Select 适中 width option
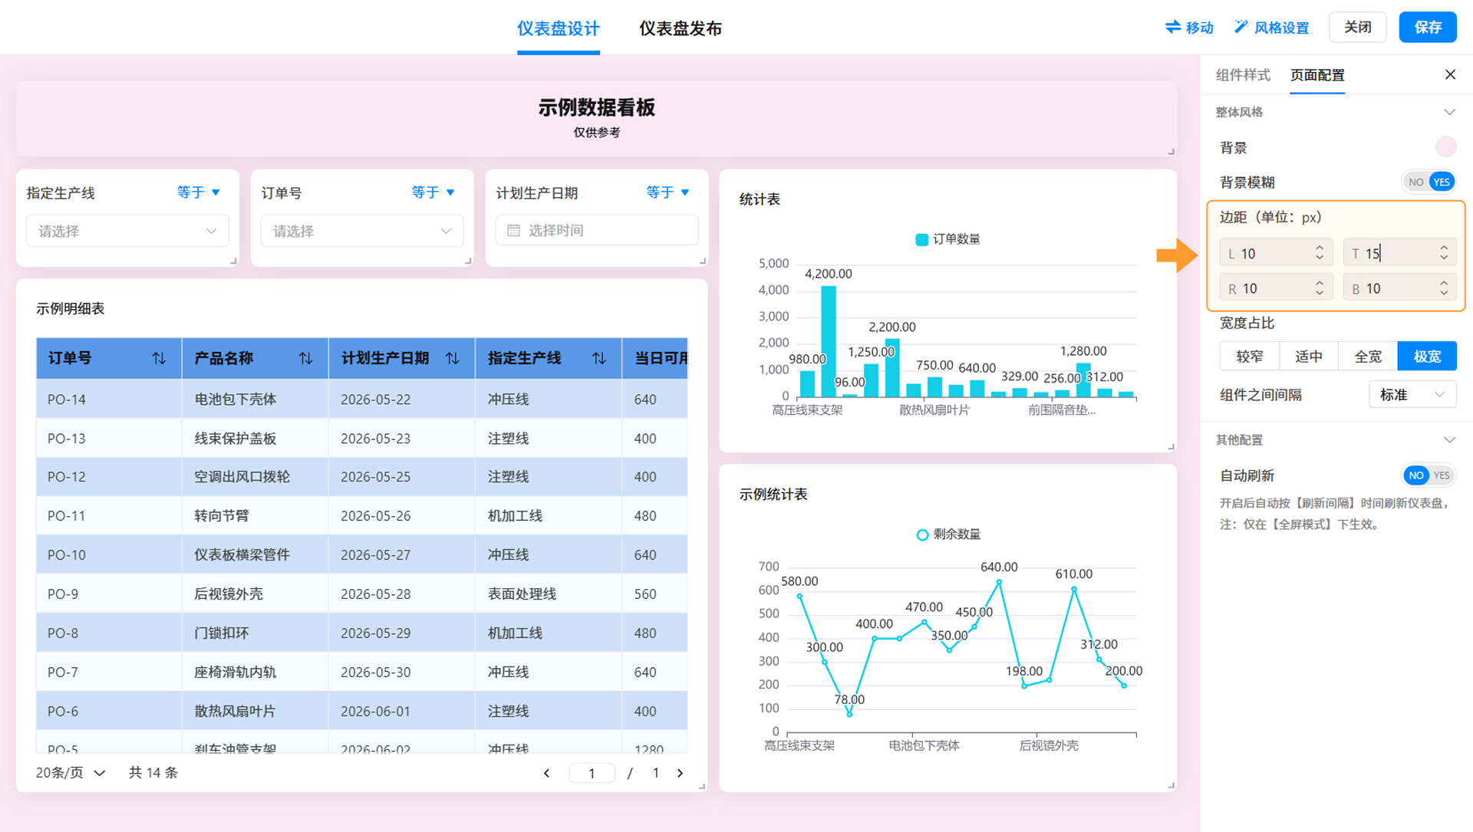Image resolution: width=1473 pixels, height=832 pixels. click(x=1309, y=357)
